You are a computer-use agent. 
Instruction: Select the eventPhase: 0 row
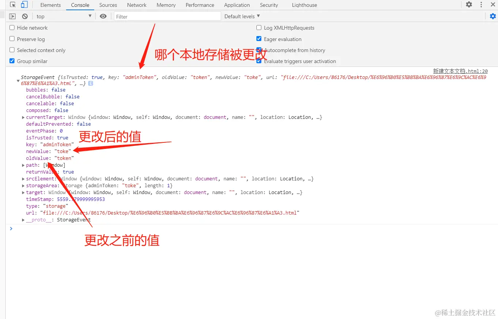(x=44, y=131)
